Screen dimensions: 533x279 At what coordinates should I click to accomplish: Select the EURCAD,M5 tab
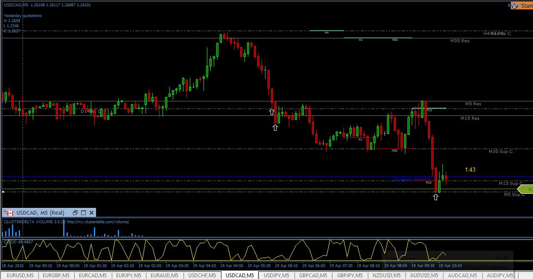coord(93,276)
